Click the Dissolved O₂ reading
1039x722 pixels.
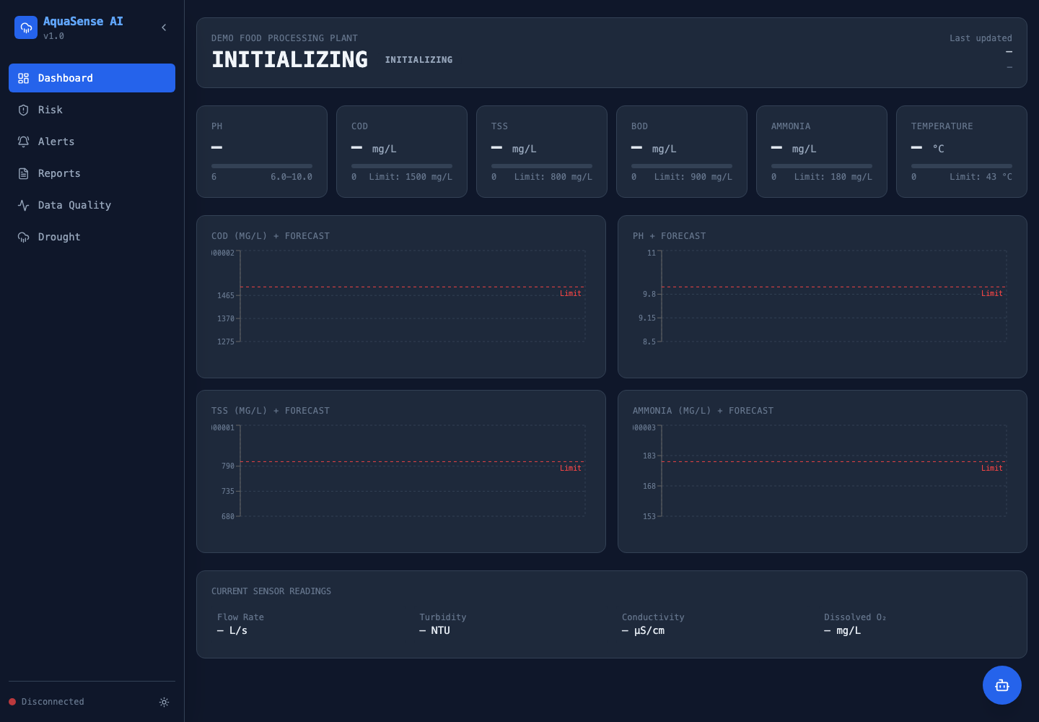(x=855, y=624)
